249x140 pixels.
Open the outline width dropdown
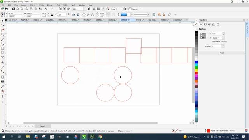132,15
